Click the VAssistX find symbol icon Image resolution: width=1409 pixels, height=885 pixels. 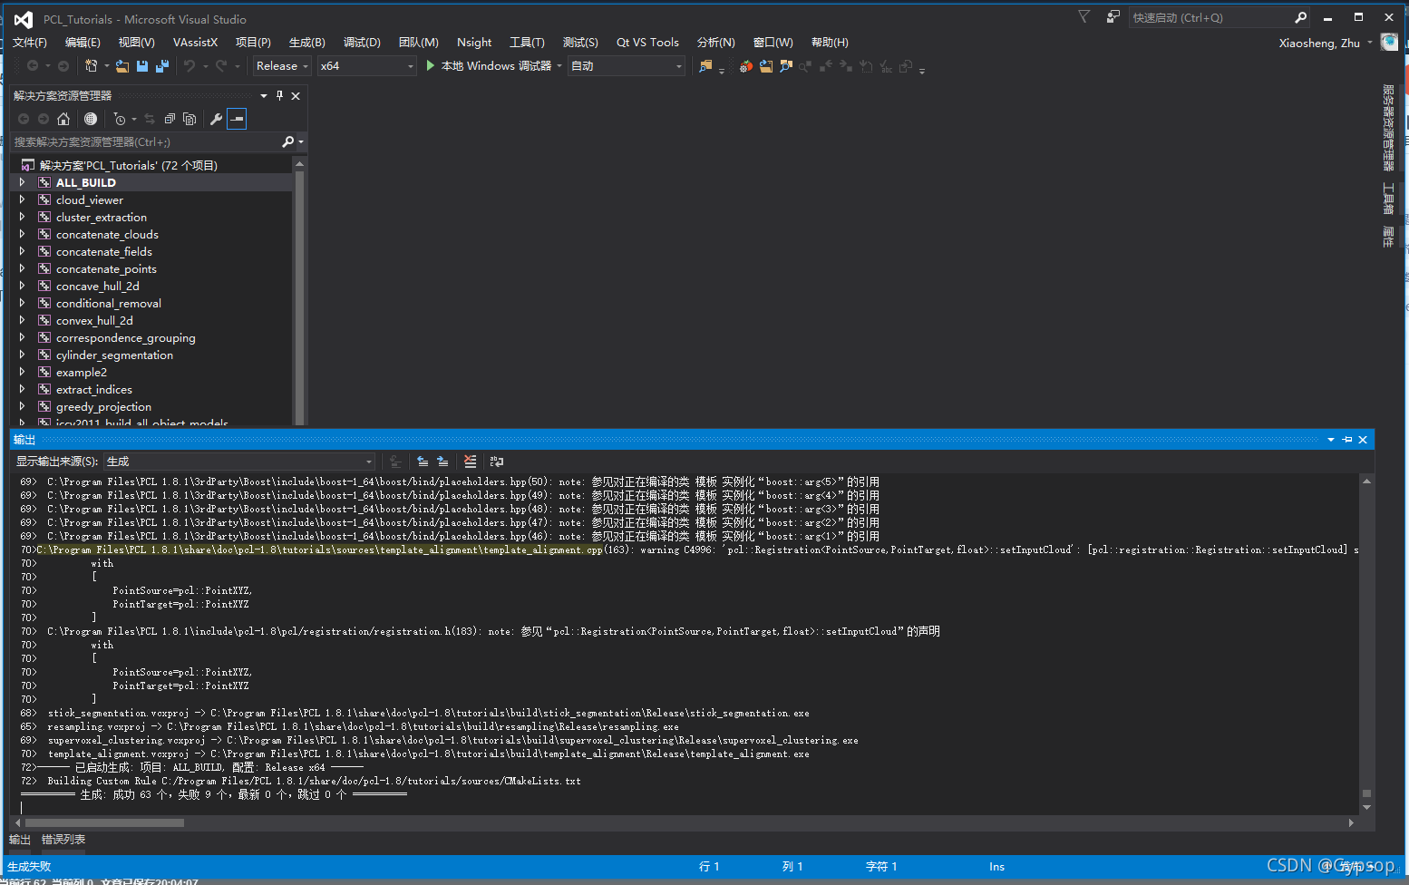coord(786,66)
